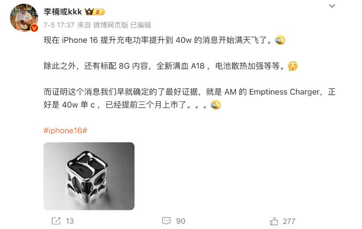This screenshot has width=362, height=229.
Task: Click the 微博网页版 source link
Action: (111, 25)
